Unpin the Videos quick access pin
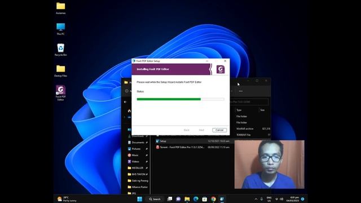This screenshot has width=361, height=203. pos(147,162)
